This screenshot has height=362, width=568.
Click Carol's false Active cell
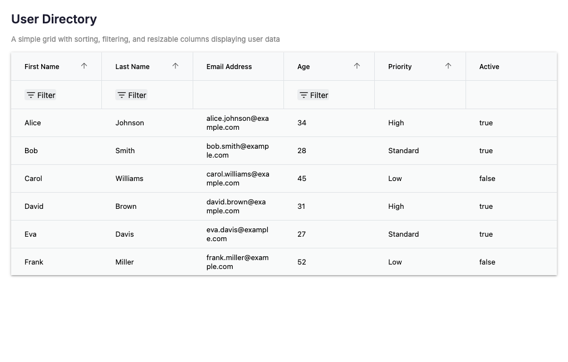click(487, 179)
